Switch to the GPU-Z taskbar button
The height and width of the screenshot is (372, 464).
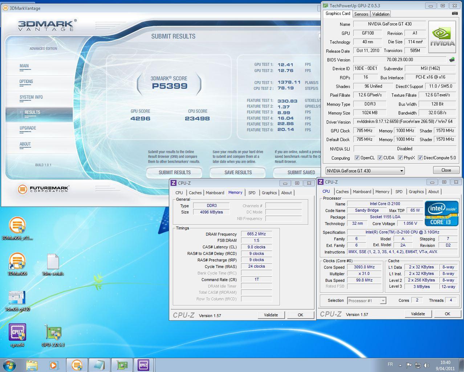[122, 365]
